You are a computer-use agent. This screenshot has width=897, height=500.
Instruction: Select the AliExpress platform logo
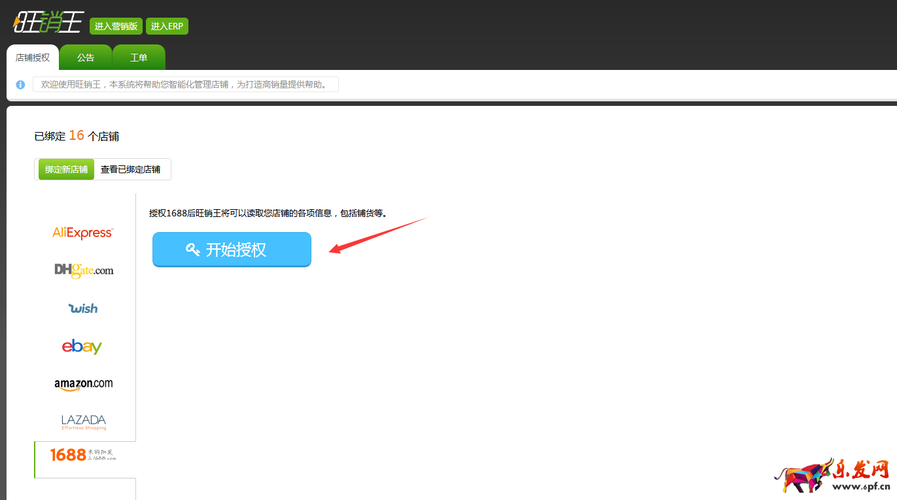coord(83,233)
